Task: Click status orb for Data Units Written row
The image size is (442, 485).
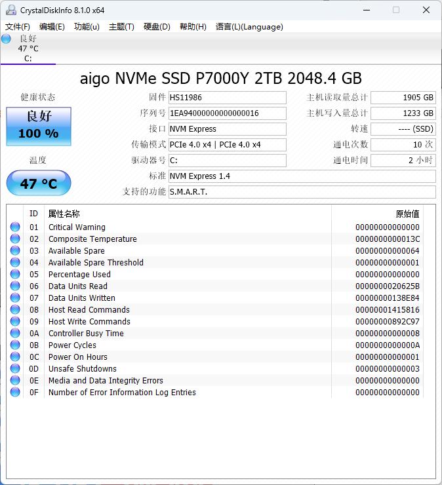Action: point(15,298)
